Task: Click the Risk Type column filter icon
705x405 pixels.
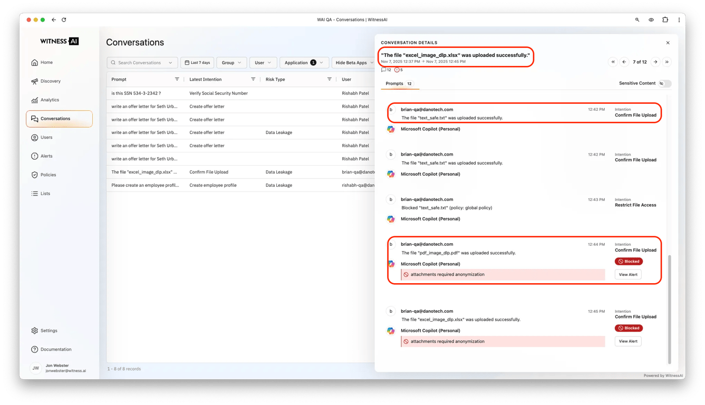Action: point(330,80)
